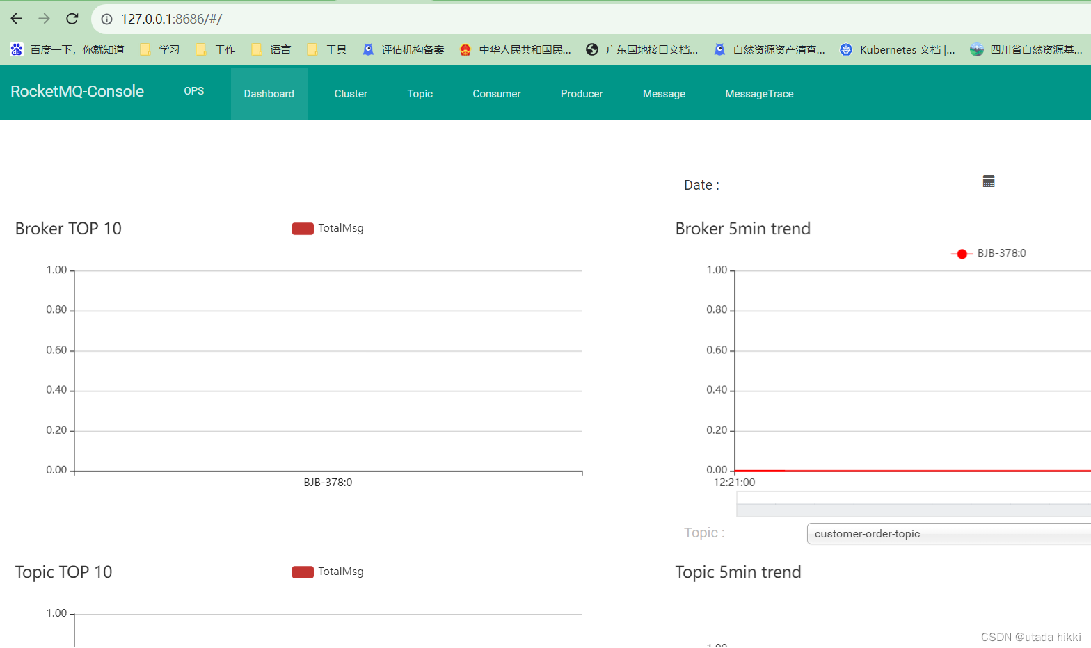Click the address bar URL 127.0.0.1:8686

click(171, 19)
